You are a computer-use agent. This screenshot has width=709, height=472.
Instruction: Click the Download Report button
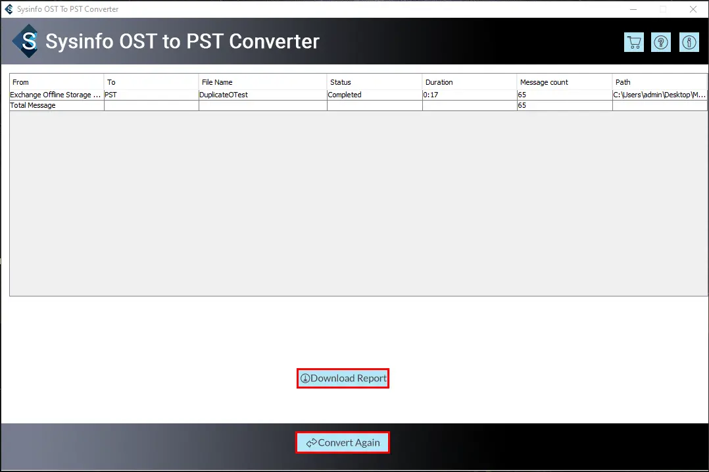tap(343, 379)
